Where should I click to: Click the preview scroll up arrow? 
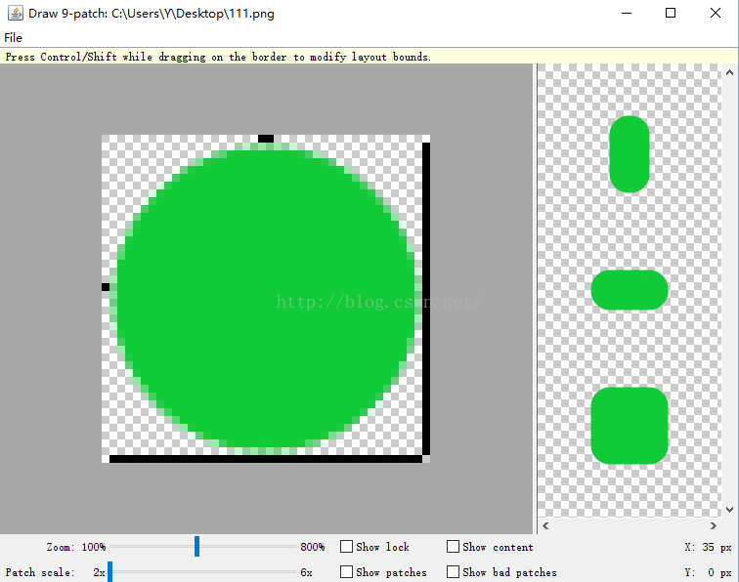729,72
